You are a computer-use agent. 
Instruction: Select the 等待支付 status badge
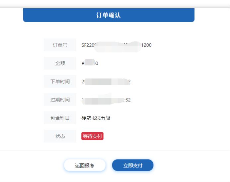pos(92,136)
